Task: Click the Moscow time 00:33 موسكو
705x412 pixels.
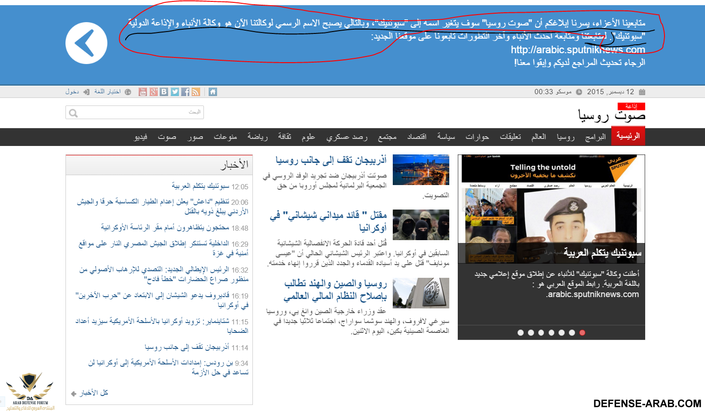Action: click(x=553, y=92)
